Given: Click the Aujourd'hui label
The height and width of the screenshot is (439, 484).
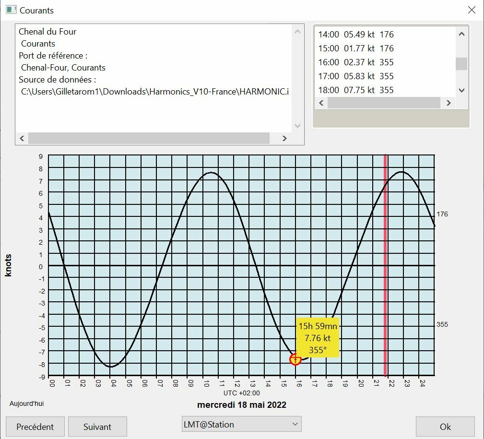Looking at the screenshot, I should pos(26,403).
